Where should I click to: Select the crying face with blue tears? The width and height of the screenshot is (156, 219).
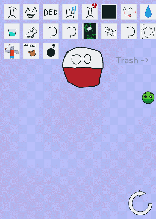point(70,12)
